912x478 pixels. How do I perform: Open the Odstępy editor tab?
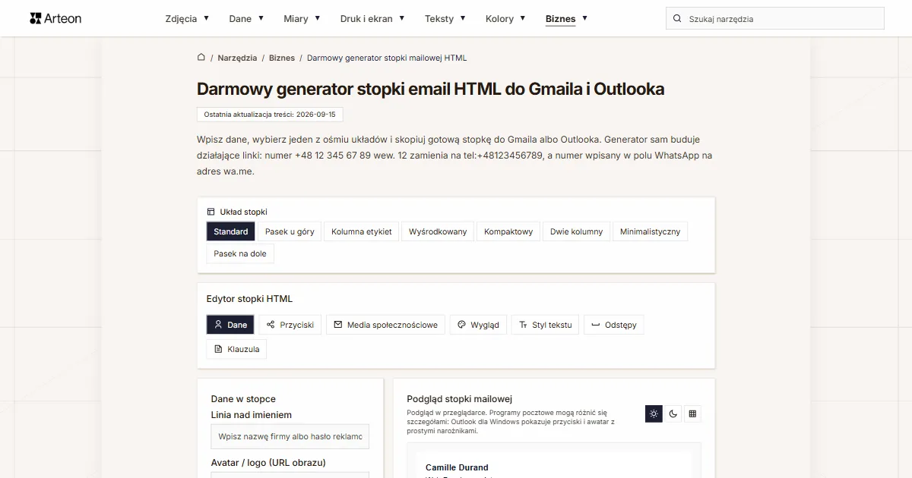tap(614, 325)
